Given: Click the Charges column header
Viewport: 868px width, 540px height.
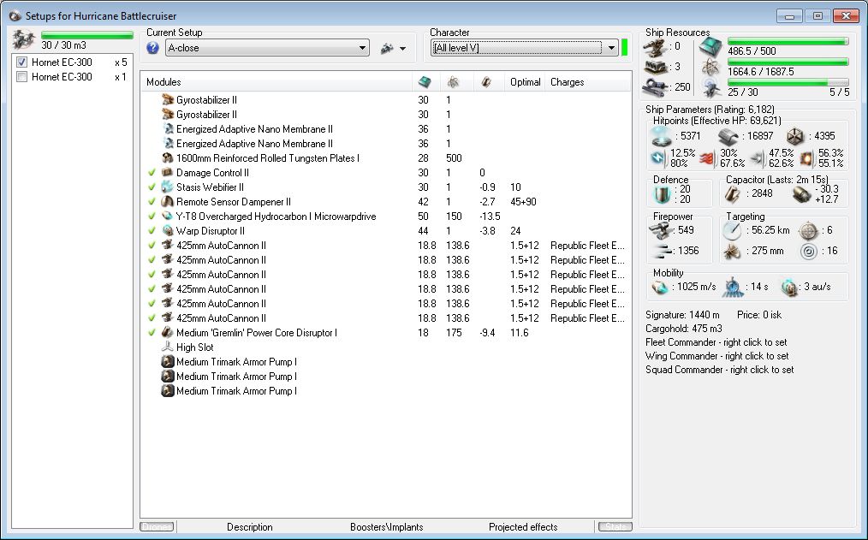Looking at the screenshot, I should [588, 82].
